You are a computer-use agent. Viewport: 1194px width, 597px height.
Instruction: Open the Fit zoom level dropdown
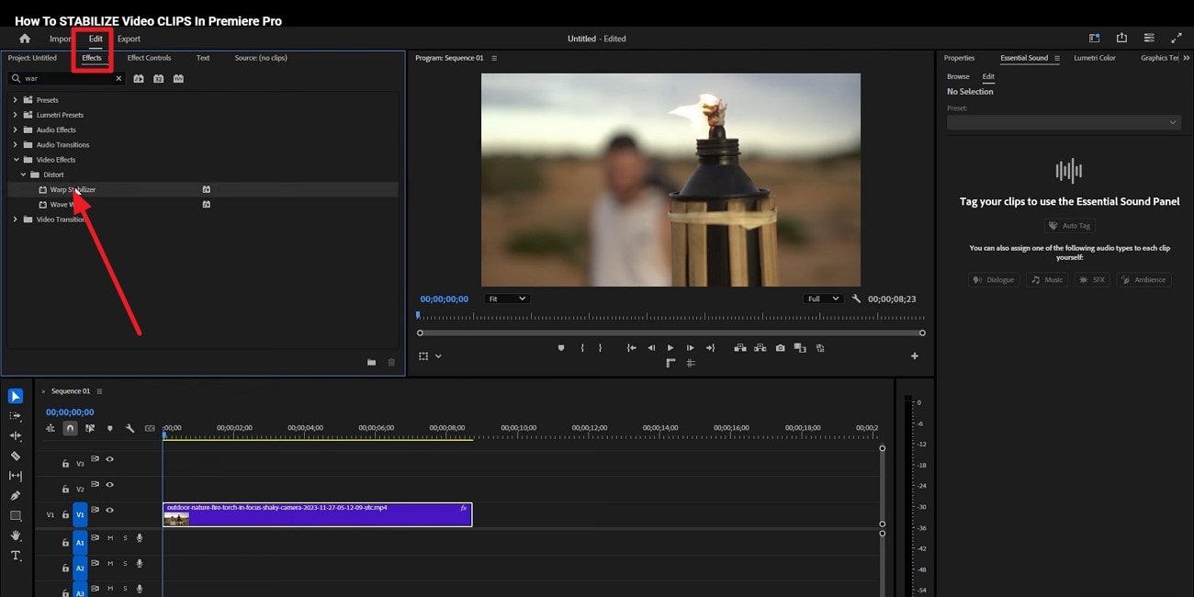point(506,298)
